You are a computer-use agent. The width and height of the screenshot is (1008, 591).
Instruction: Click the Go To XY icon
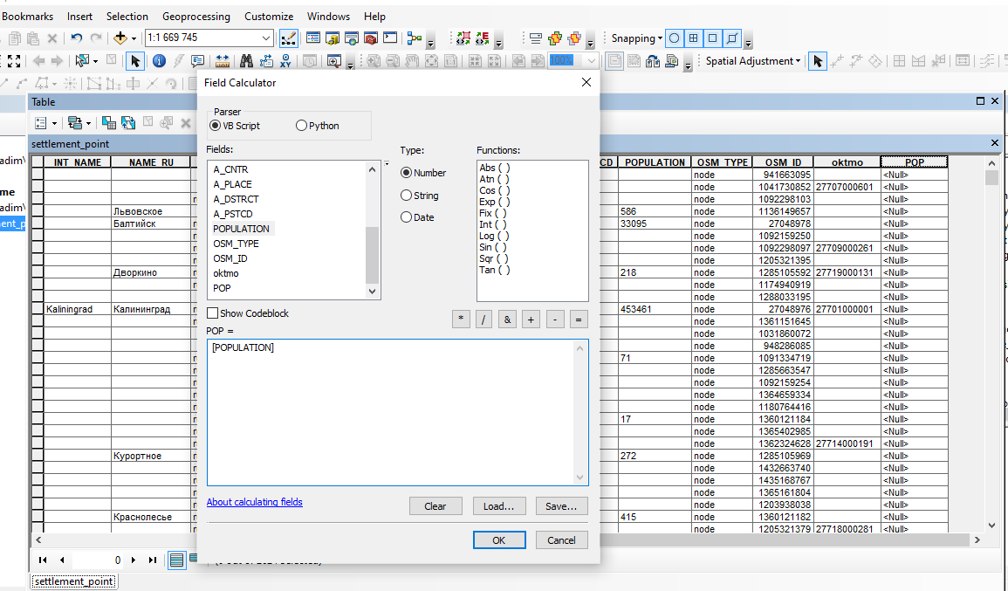[286, 61]
